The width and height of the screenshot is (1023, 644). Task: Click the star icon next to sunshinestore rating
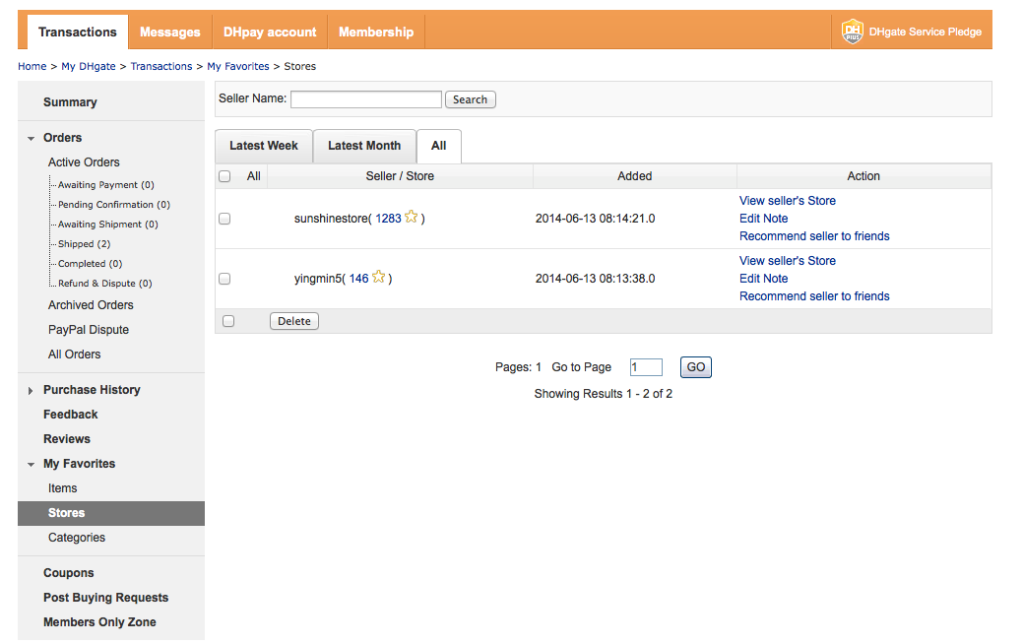411,217
